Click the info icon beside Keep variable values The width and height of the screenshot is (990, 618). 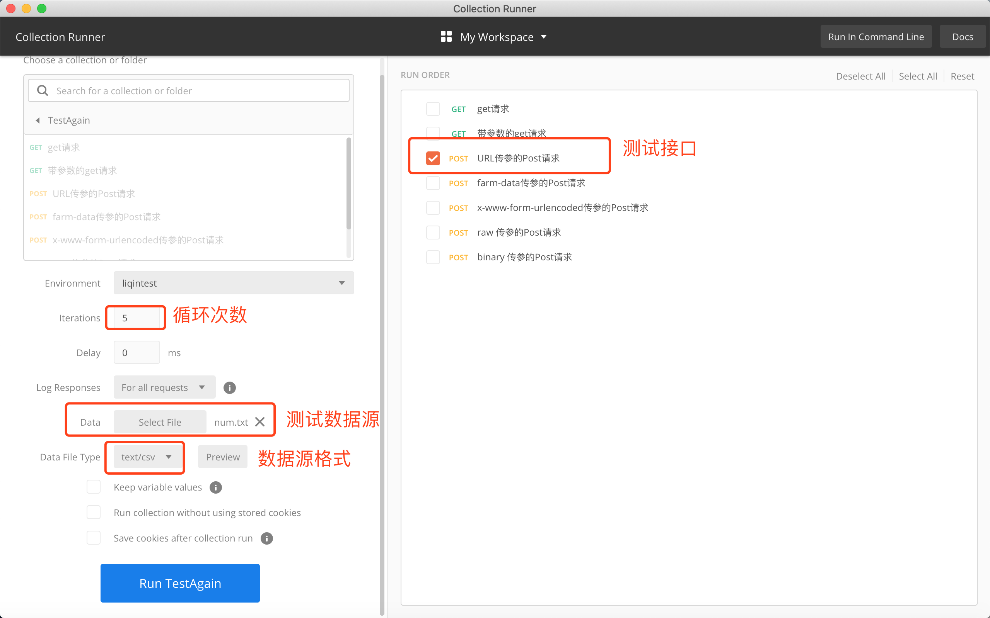215,487
